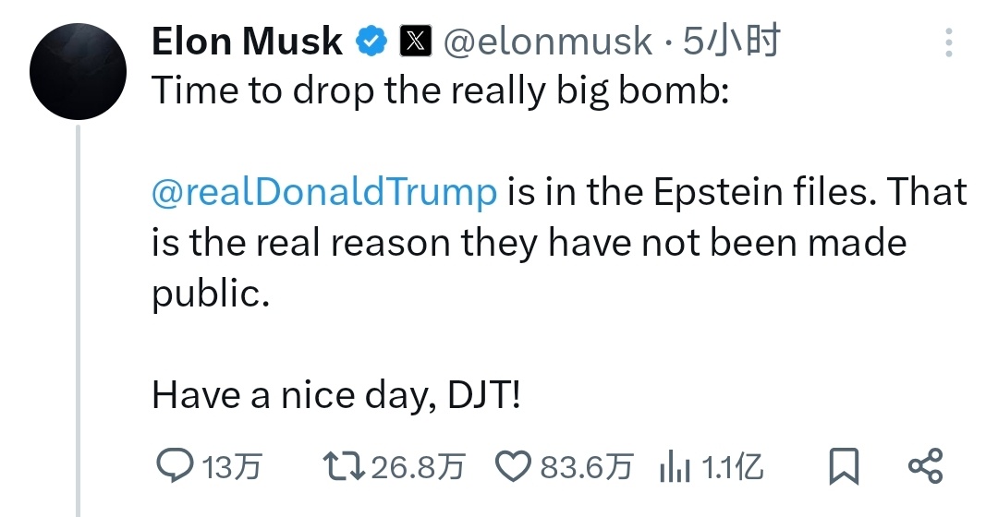Image resolution: width=998 pixels, height=517 pixels.
Task: Open the @realDonaldTrump mention link
Action: (324, 191)
